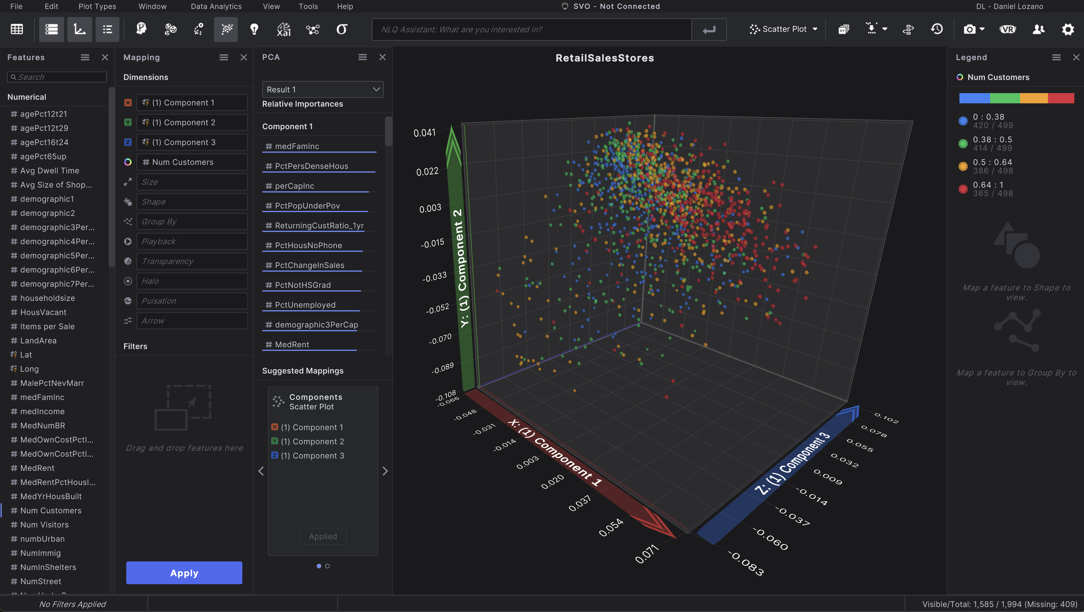Open the Data Analytics menu
Image resolution: width=1084 pixels, height=612 pixels.
(x=216, y=6)
